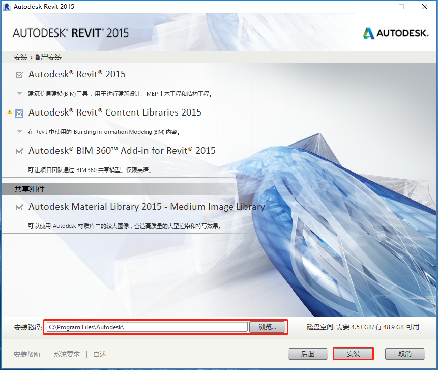Disable the BIM 360 Add-in for Revit

point(19,151)
